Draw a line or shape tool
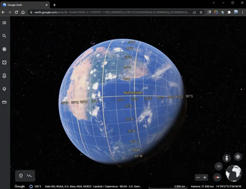Viewport: 246px width, 189px height. point(29,176)
